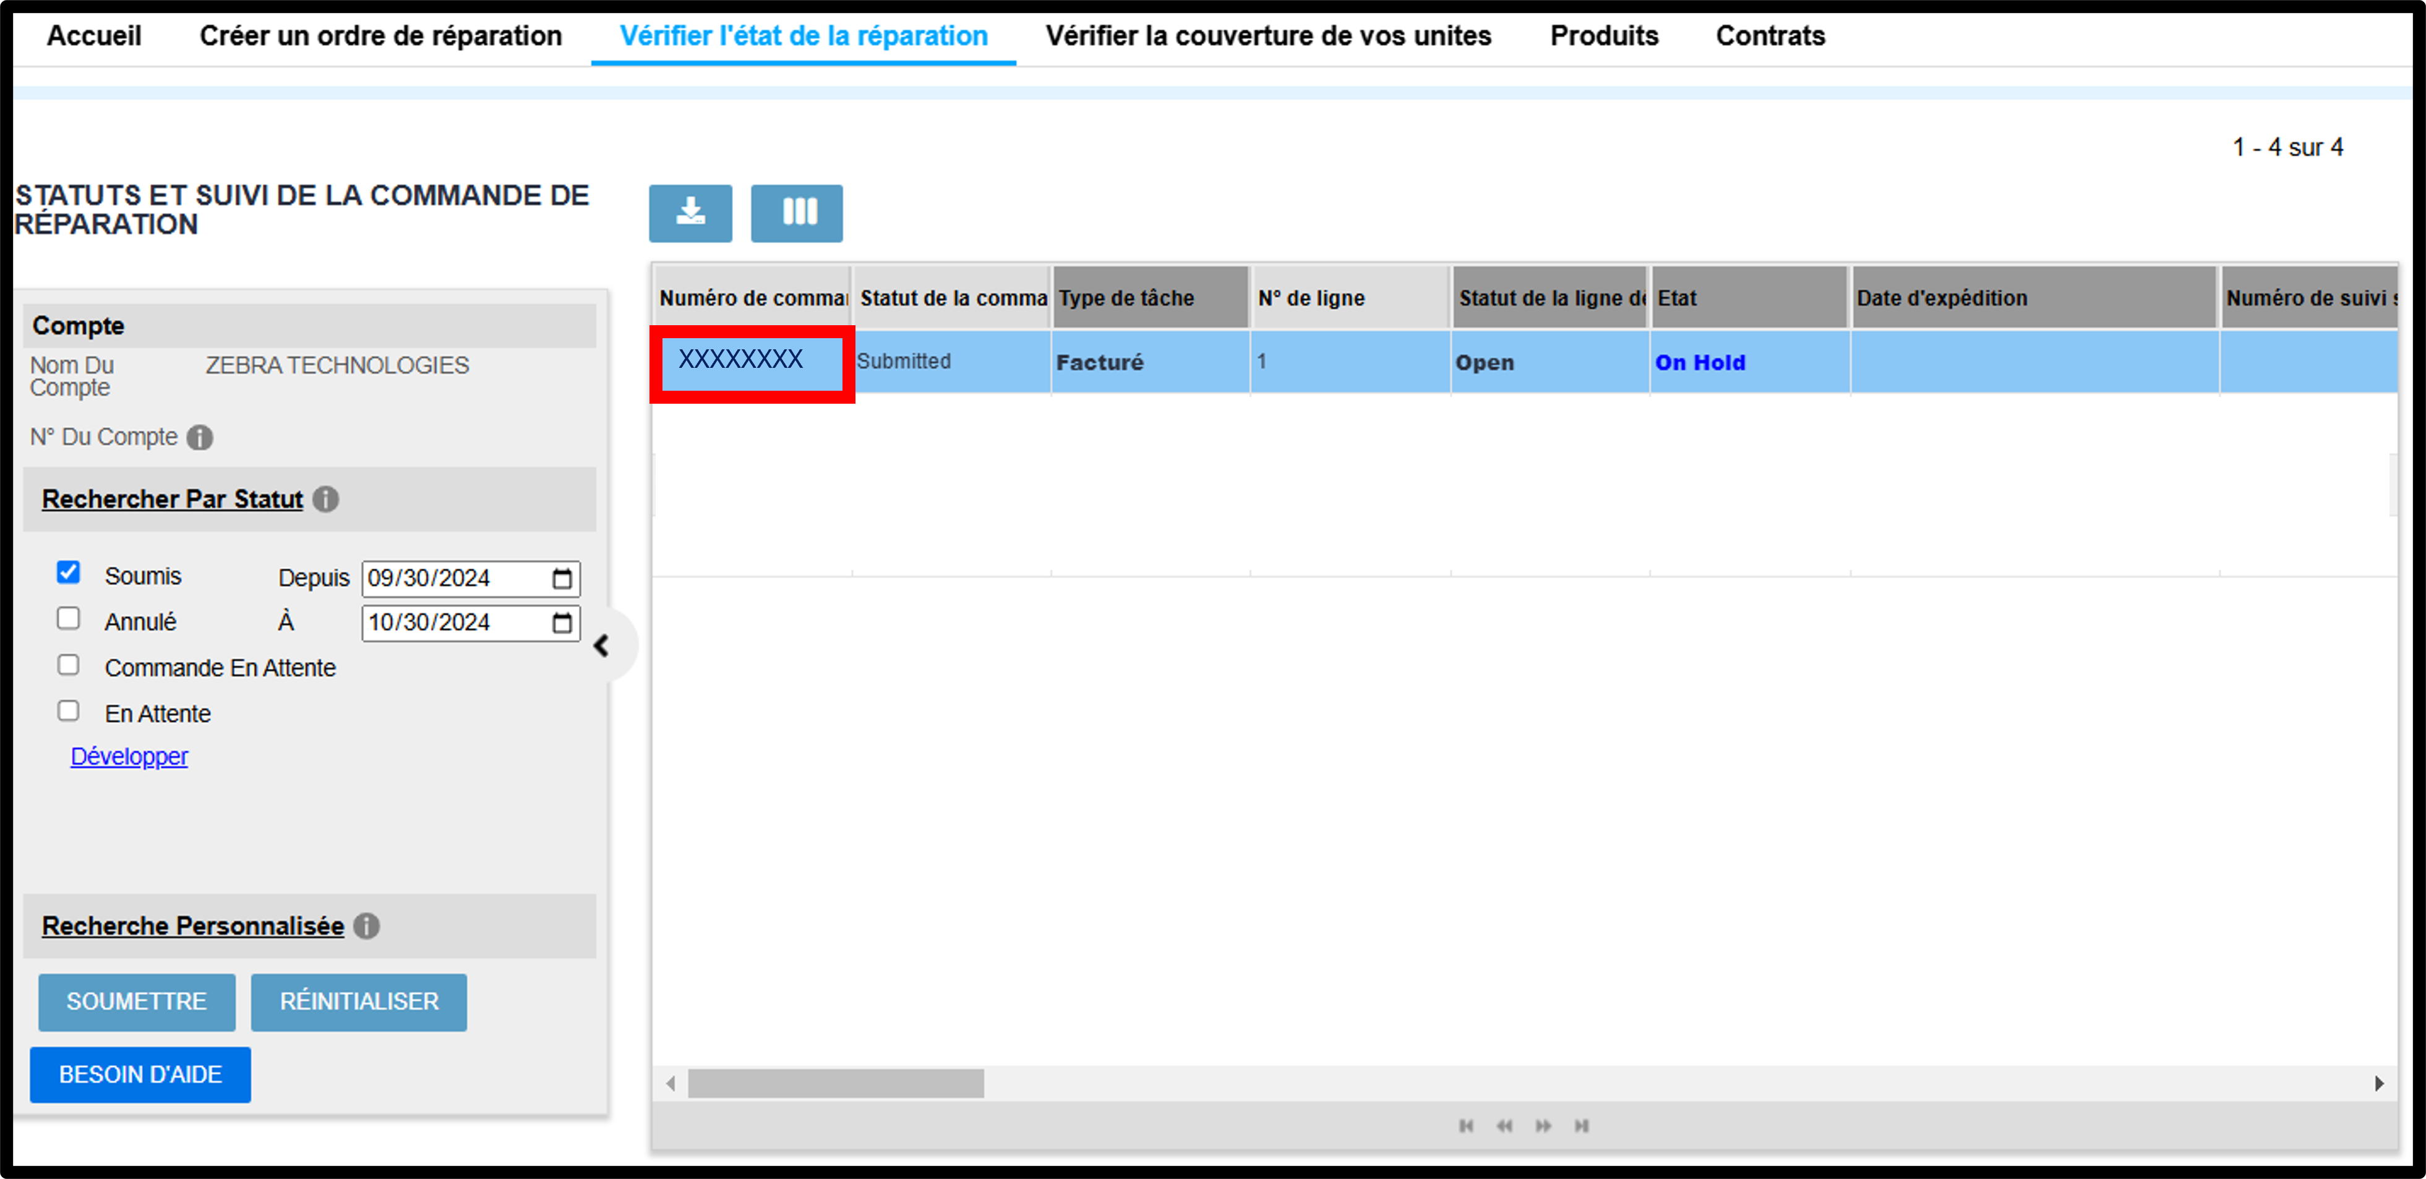Sort by Etat column header

1750,297
